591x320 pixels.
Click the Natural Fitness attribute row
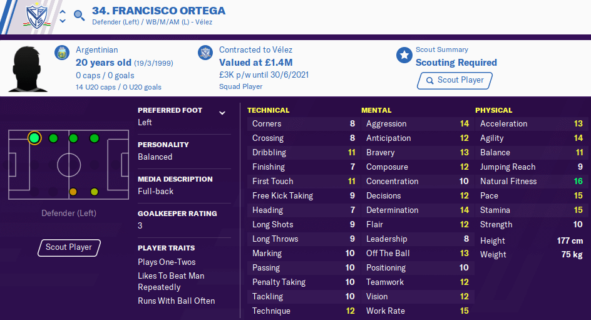pyautogui.click(x=532, y=182)
